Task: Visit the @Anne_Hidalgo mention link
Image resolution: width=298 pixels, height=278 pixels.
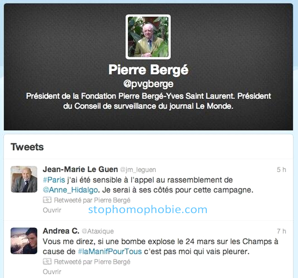Action: [71, 190]
